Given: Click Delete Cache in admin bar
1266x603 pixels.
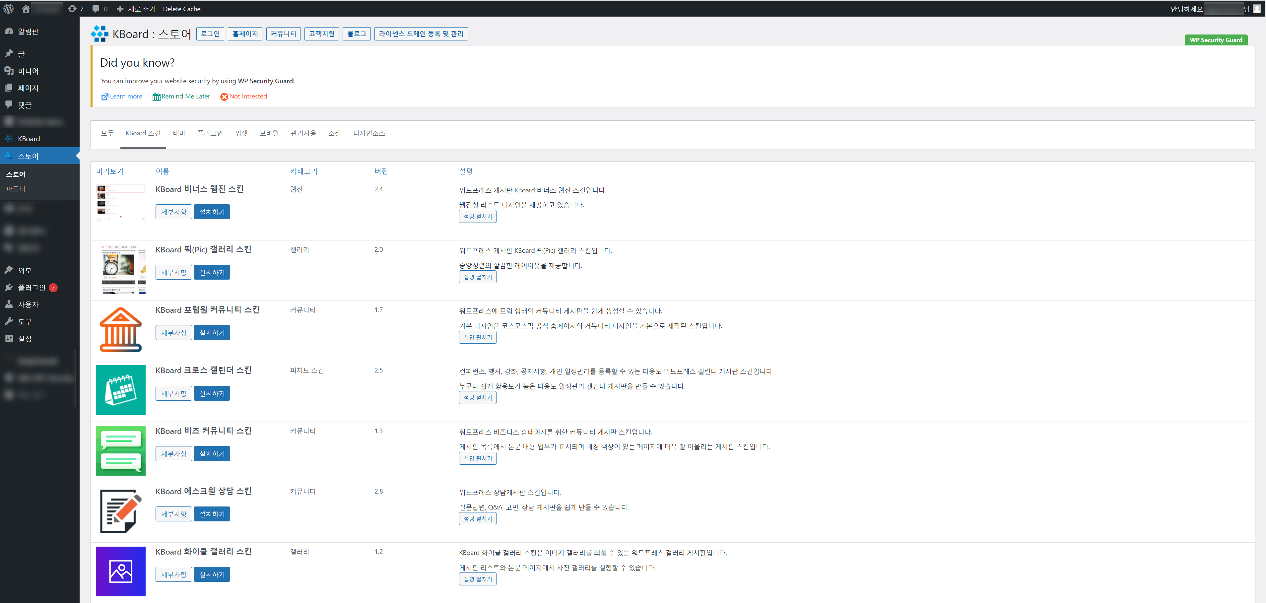Looking at the screenshot, I should [181, 9].
